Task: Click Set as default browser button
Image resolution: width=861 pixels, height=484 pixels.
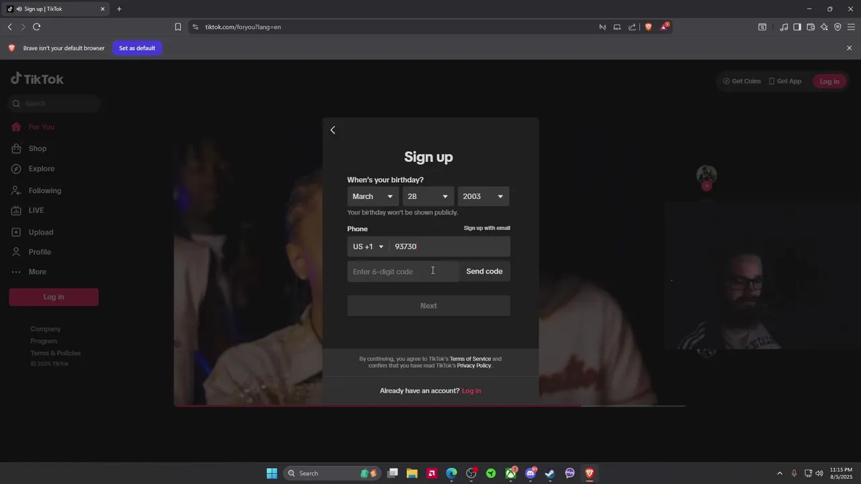Action: 137,48
